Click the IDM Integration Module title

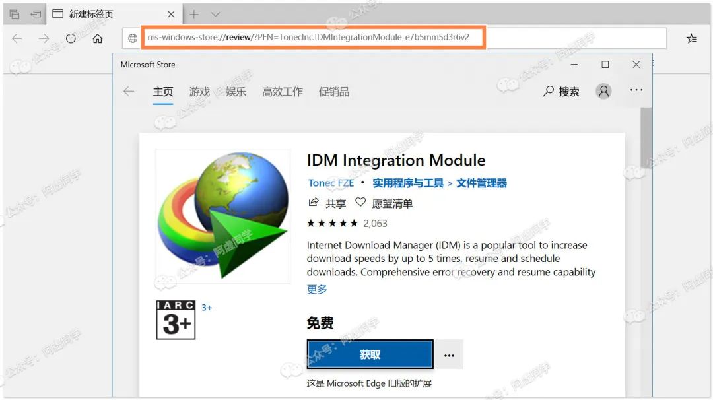[396, 160]
